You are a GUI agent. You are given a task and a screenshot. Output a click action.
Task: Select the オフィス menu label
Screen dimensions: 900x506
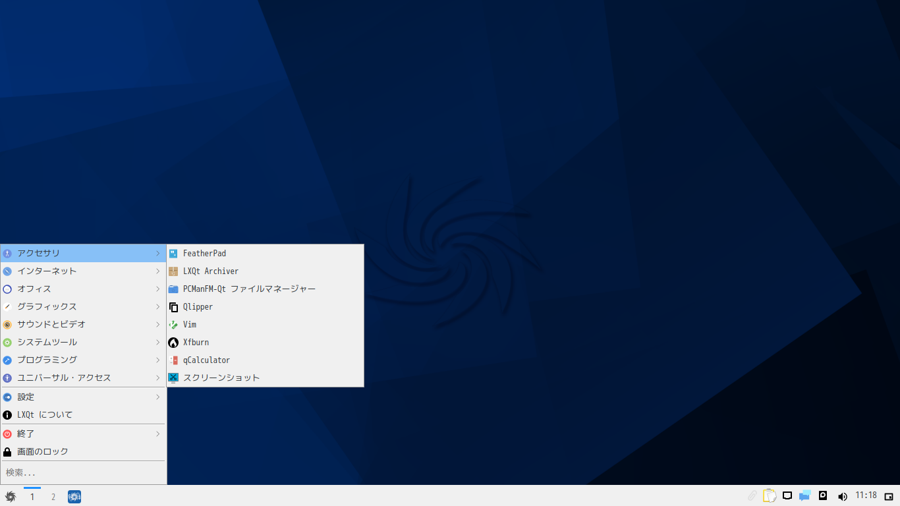tap(34, 289)
